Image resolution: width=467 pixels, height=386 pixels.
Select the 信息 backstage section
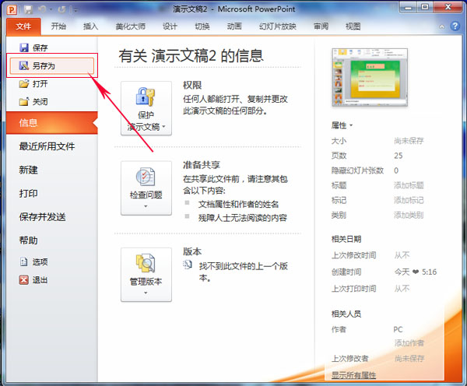(x=52, y=123)
